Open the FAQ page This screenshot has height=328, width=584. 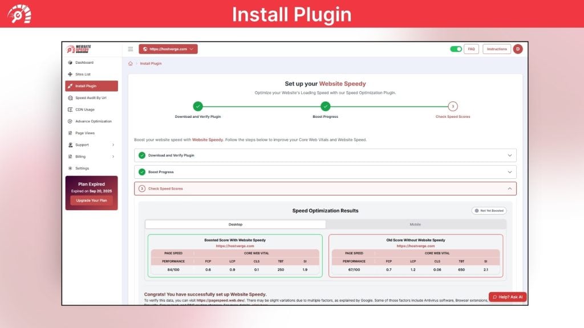(471, 49)
